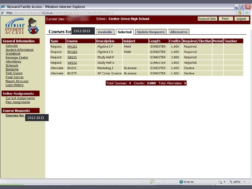This screenshot has height=189, width=252.
Task: Open the MA102 course link
Action: point(72,52)
